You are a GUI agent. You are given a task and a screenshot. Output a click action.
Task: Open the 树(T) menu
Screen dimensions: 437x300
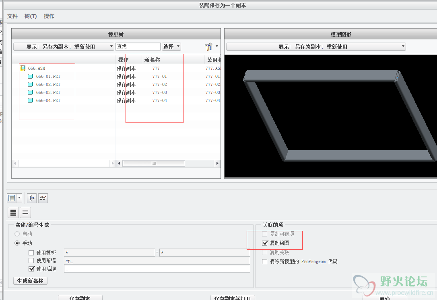coord(30,16)
